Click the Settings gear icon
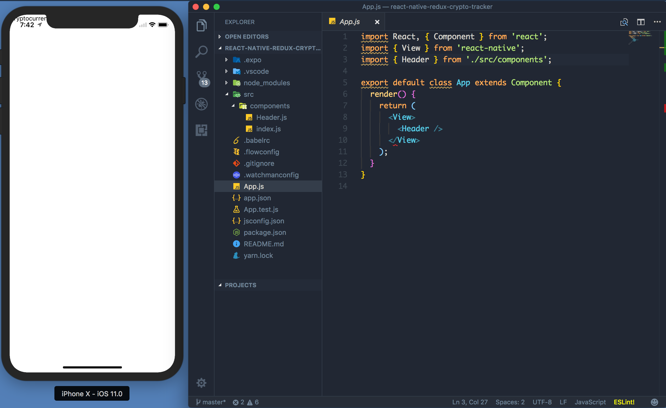Viewport: 666px width, 408px height. tap(202, 382)
